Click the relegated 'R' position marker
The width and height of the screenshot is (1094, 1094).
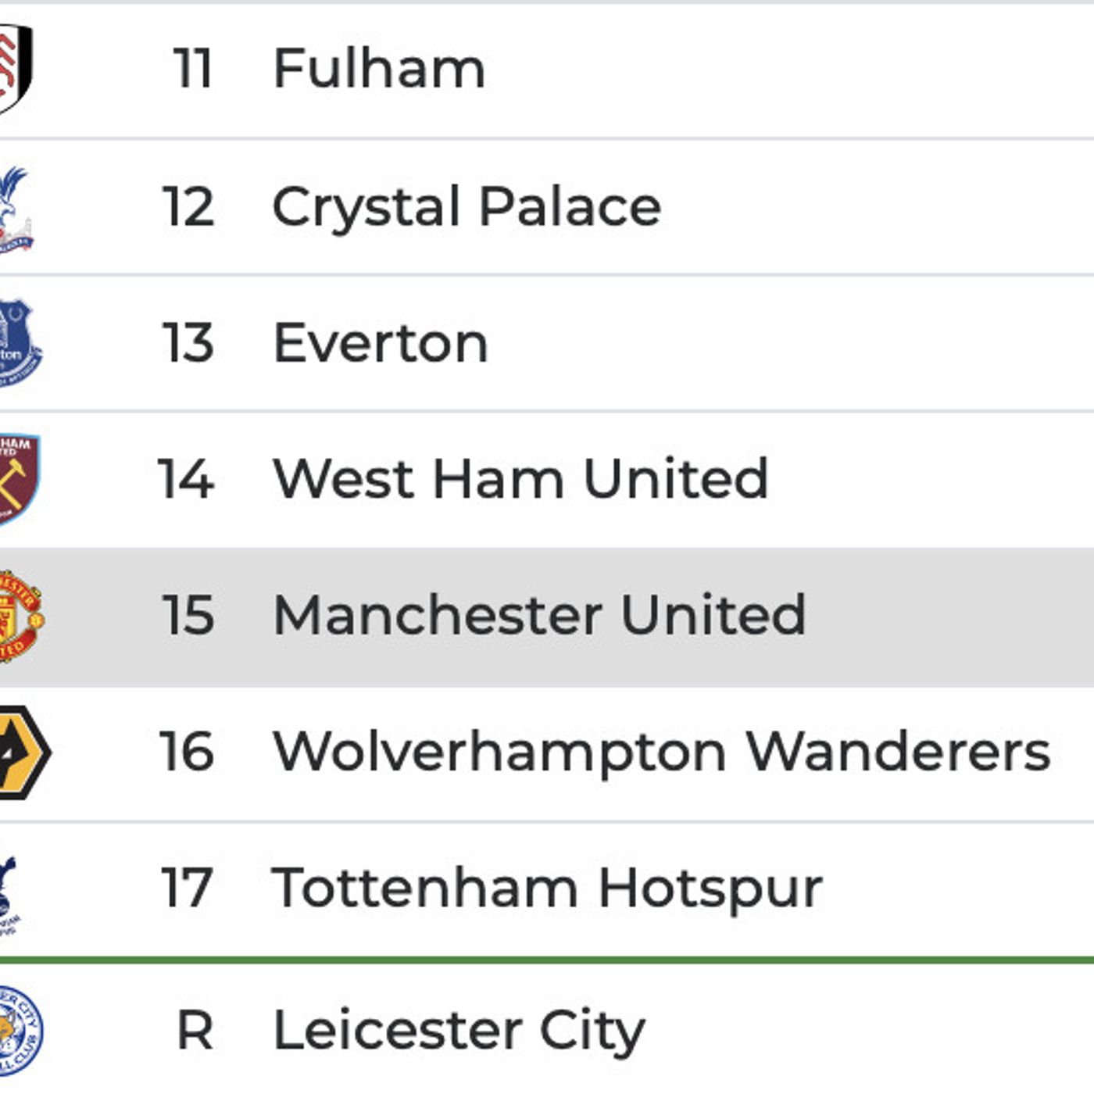point(195,1031)
